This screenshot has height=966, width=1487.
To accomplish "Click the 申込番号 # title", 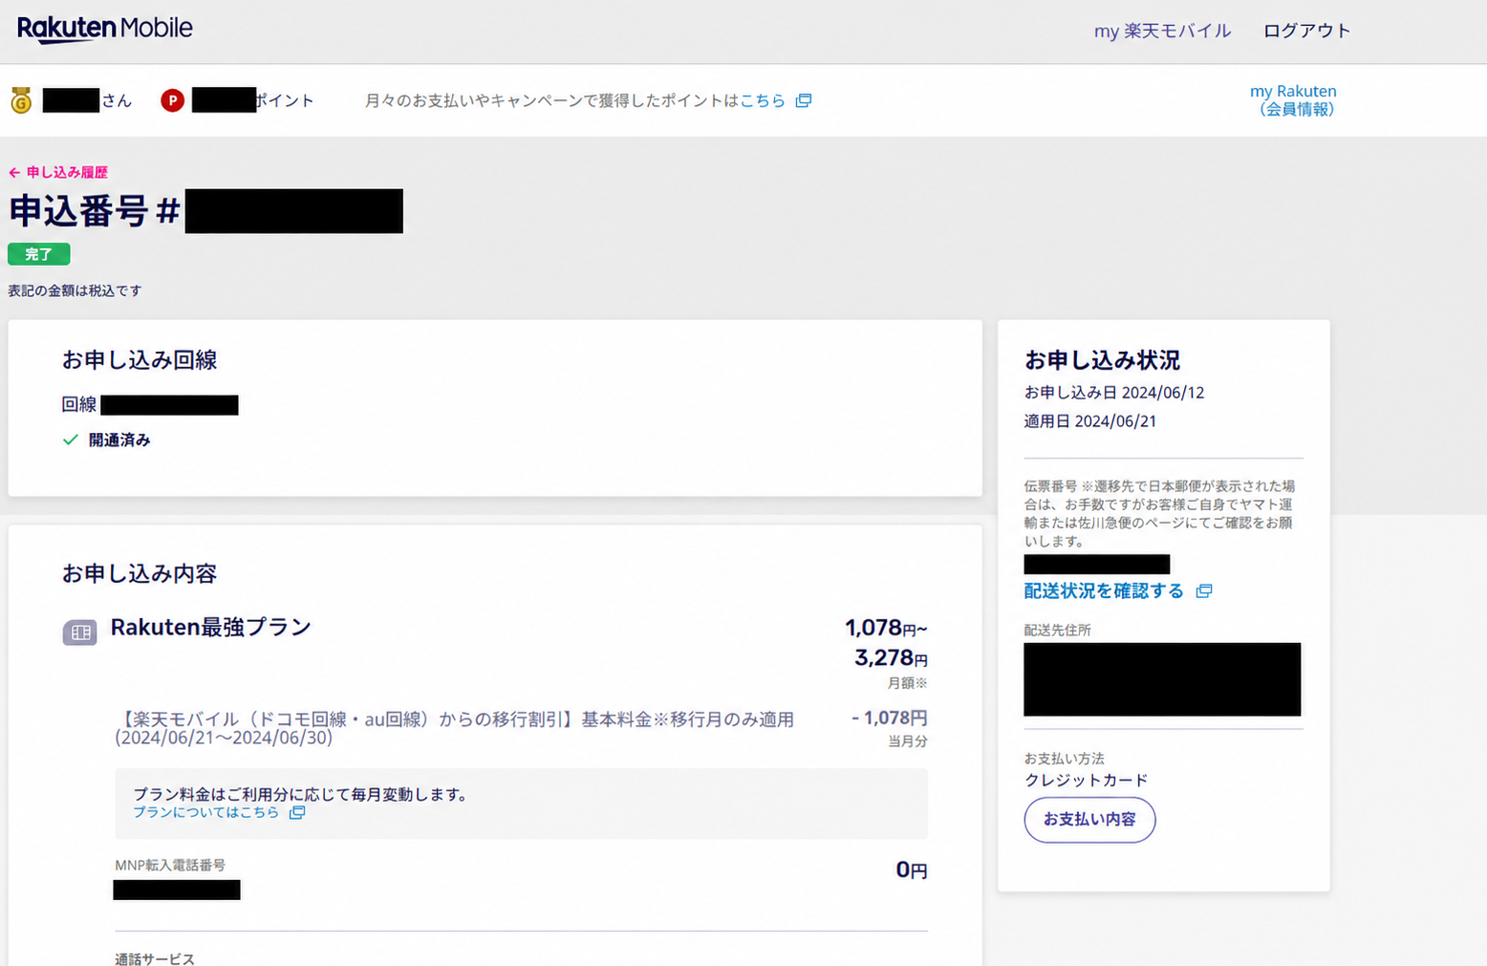I will pyautogui.click(x=95, y=211).
